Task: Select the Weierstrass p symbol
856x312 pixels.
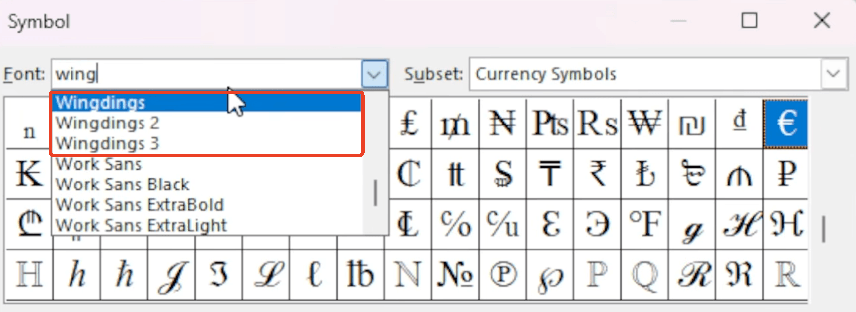Action: click(550, 275)
